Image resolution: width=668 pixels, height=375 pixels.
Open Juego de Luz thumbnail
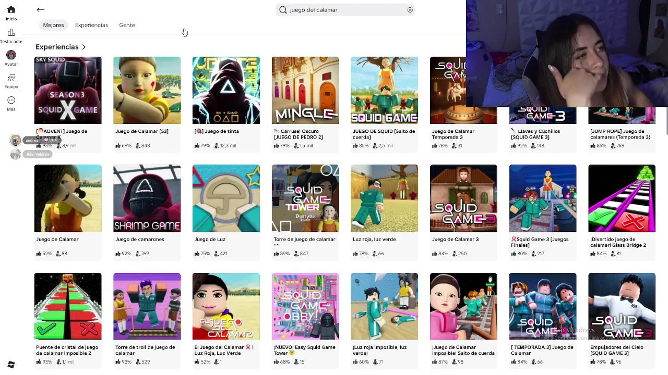click(226, 198)
